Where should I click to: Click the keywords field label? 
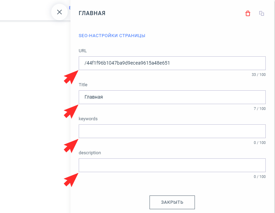[x=88, y=119]
